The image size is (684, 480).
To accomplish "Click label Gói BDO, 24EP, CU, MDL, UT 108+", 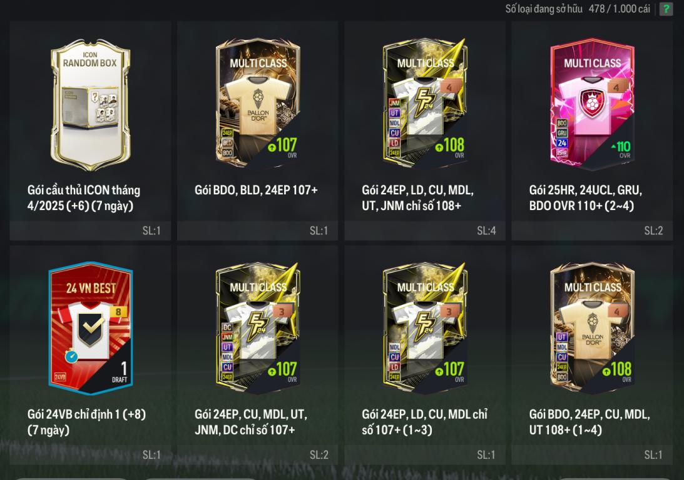I will pyautogui.click(x=590, y=422).
